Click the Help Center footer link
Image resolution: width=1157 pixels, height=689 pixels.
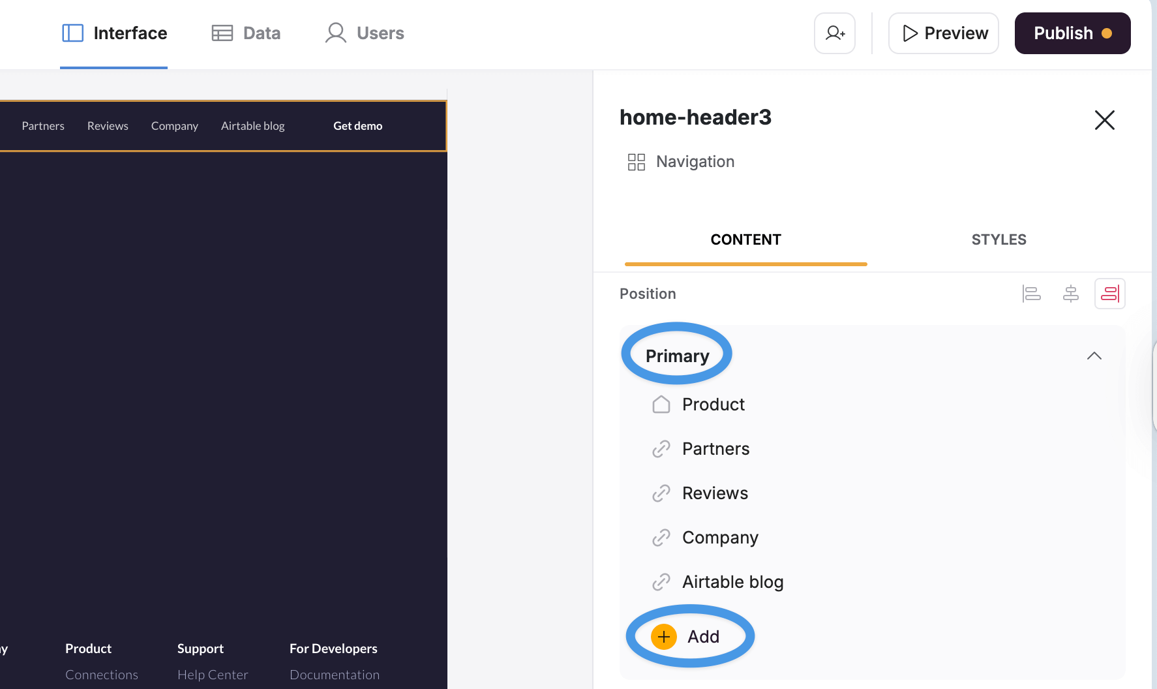(213, 675)
